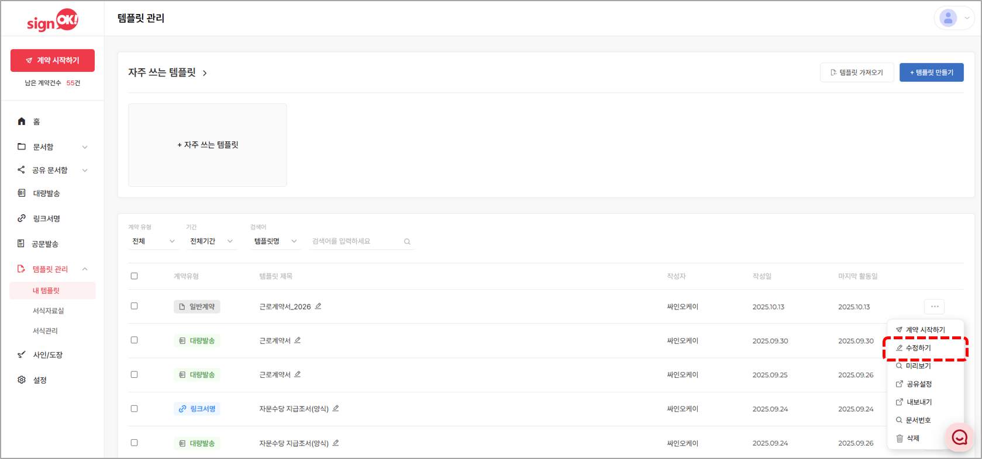
Task: Select 미리보기 in the context menu
Action: tap(918, 366)
